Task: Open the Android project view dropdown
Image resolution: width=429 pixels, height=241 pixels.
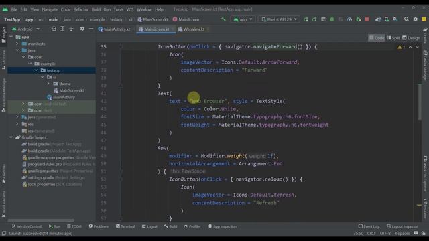Action: [26, 29]
